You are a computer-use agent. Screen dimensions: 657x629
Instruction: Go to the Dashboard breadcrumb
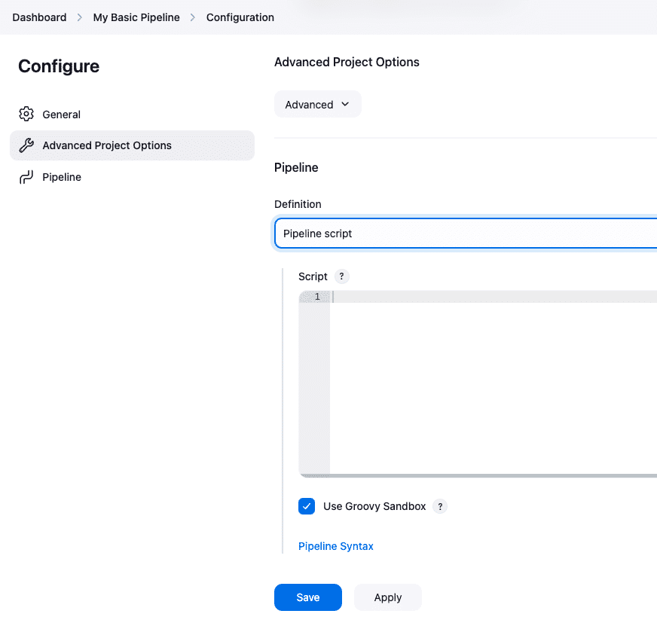[39, 17]
